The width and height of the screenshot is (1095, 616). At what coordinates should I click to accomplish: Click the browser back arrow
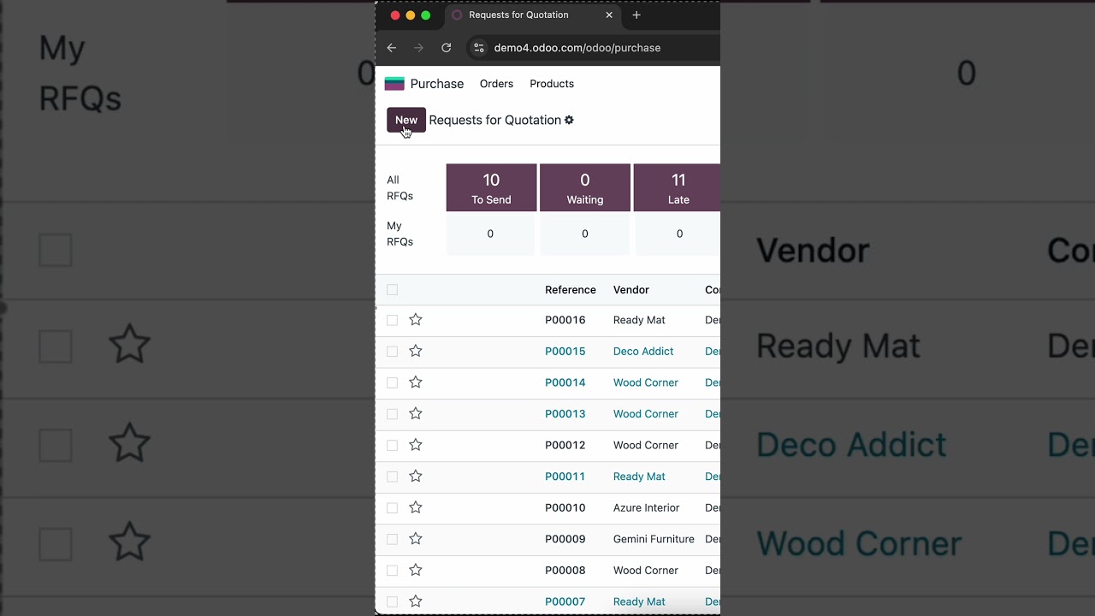pyautogui.click(x=392, y=48)
